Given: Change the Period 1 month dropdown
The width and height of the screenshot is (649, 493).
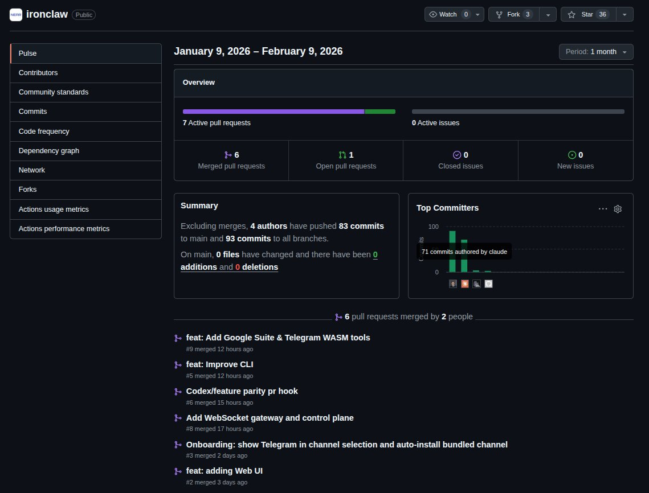Looking at the screenshot, I should coord(596,52).
